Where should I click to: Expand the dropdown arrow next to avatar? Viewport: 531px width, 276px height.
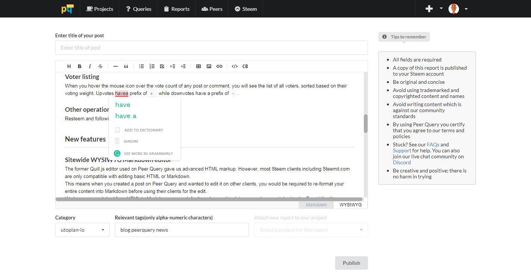(466, 9)
